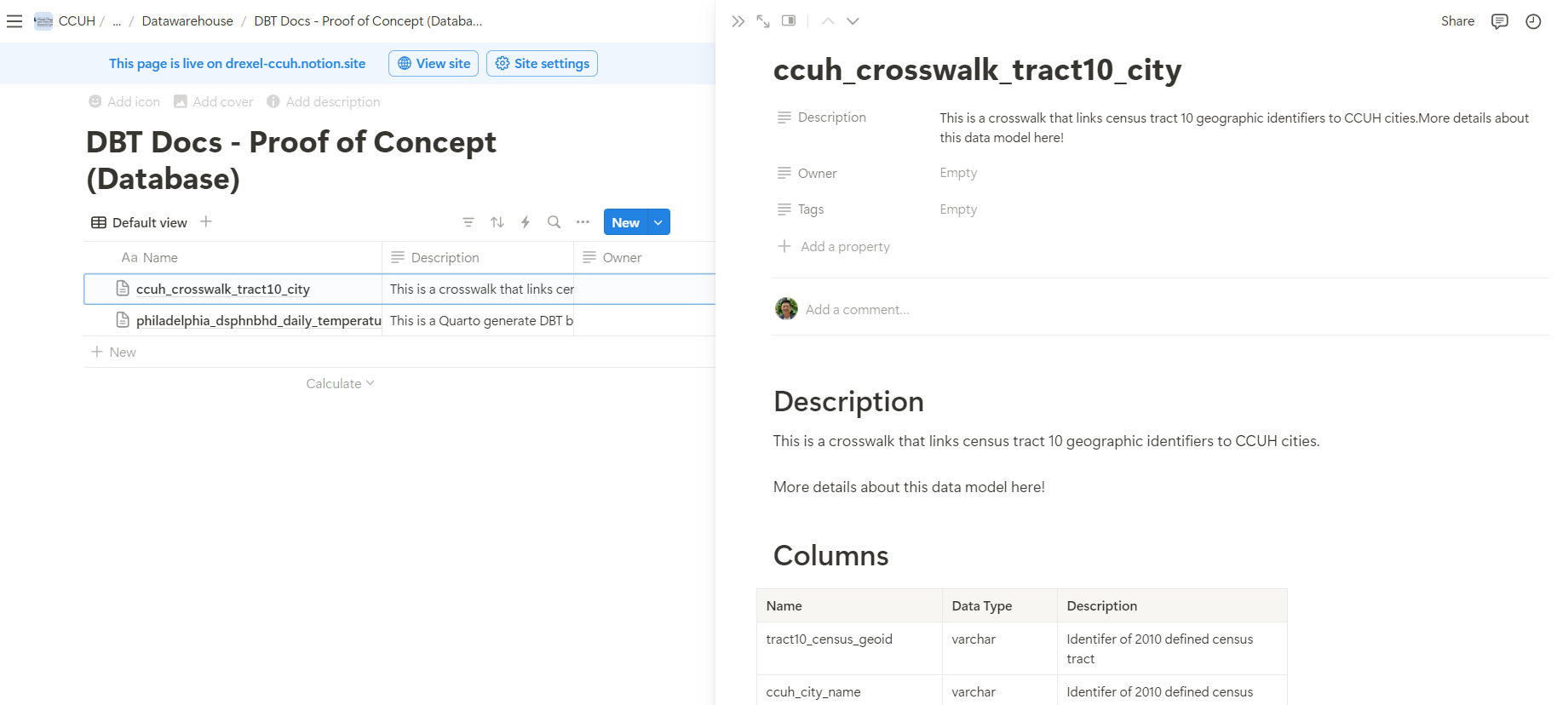Click the CCUH workspace logo icon
1557x705 pixels.
point(43,21)
